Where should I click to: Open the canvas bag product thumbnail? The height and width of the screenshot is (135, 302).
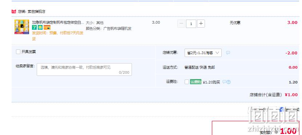22,27
